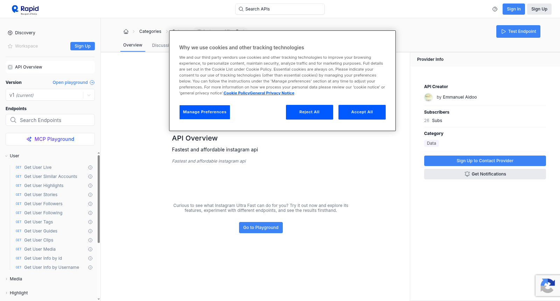Focus the Search Endpoints field
Viewport: 560px width, 301px height.
(50, 120)
